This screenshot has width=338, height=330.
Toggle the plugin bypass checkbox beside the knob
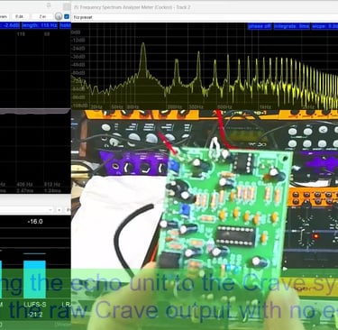pos(67,16)
